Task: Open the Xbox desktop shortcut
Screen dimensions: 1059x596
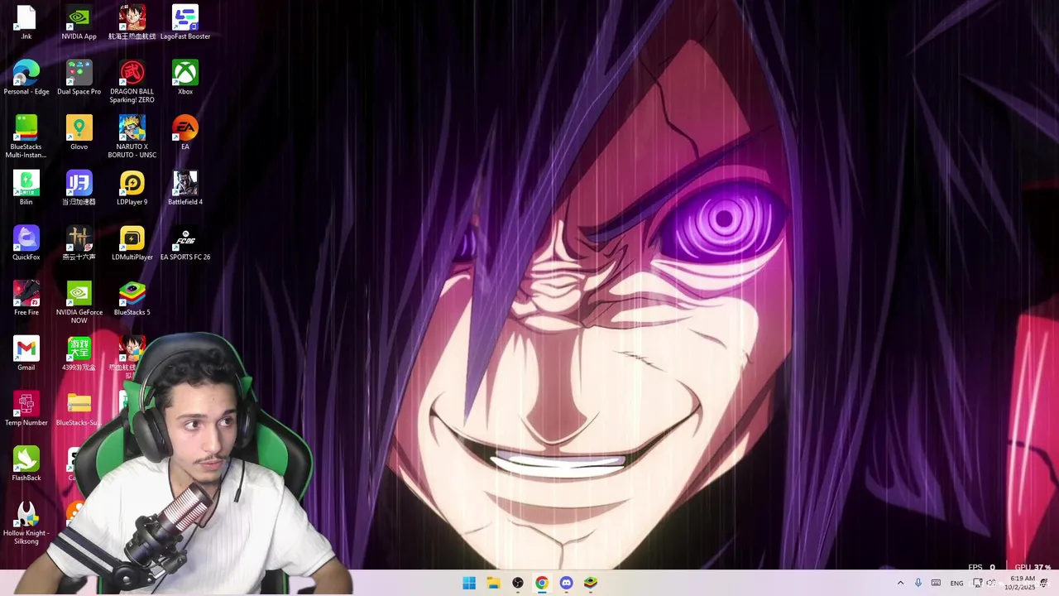Action: pos(185,78)
